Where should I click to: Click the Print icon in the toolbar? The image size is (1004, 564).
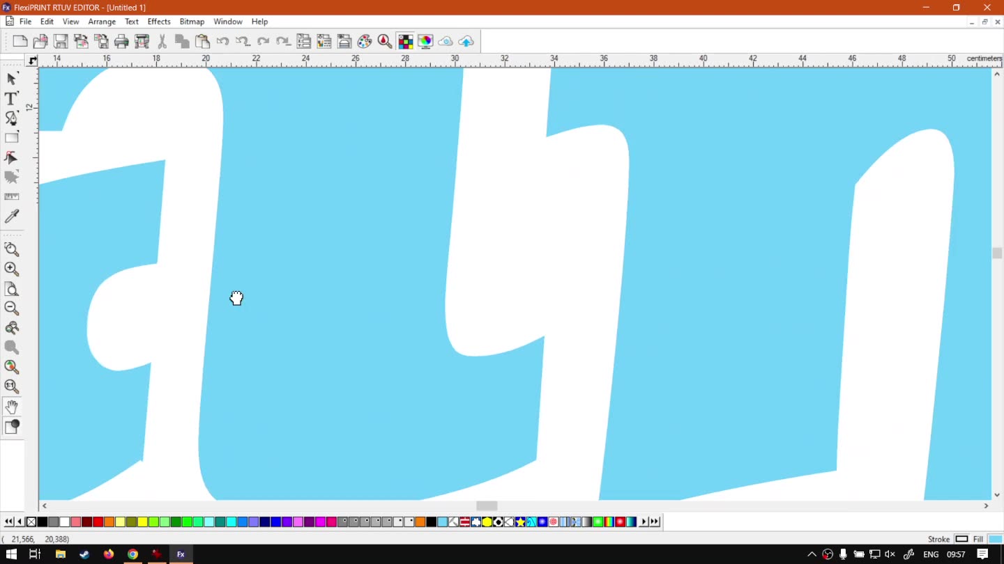coord(121,42)
